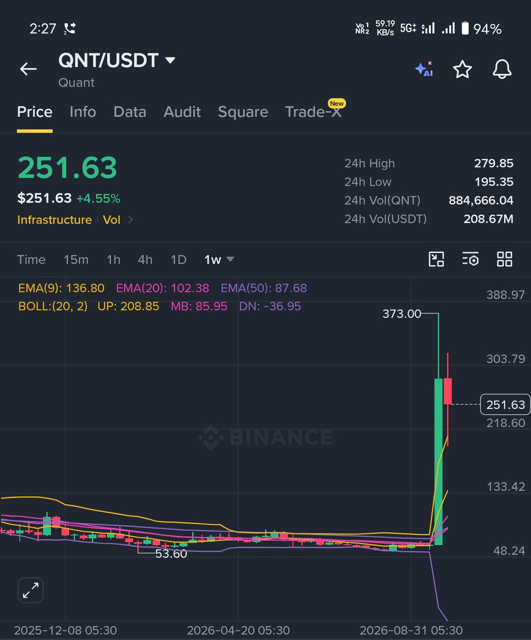Tap the battery indicator in status bar
This screenshot has width=531, height=640.
pos(465,29)
